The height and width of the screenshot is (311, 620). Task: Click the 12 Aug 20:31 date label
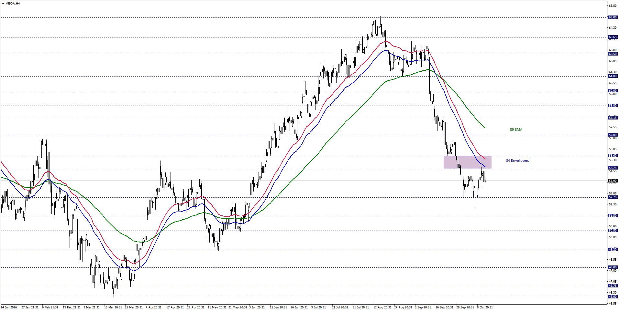(x=382, y=307)
